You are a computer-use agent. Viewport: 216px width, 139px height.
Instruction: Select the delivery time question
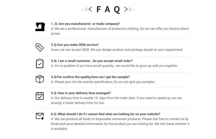[x=81, y=93]
